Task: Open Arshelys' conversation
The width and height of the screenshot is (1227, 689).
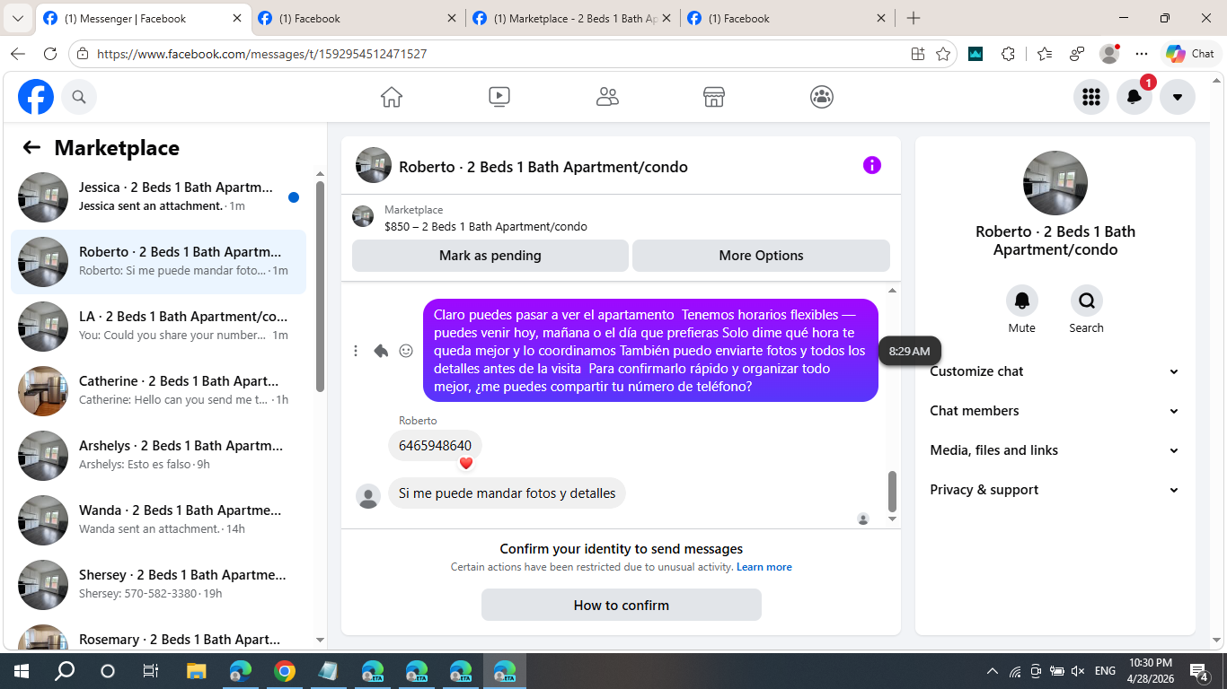Action: click(x=158, y=456)
